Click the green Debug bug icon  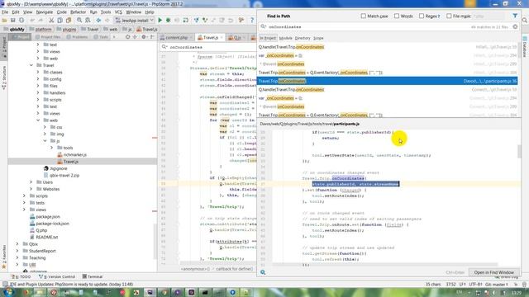tap(168, 21)
